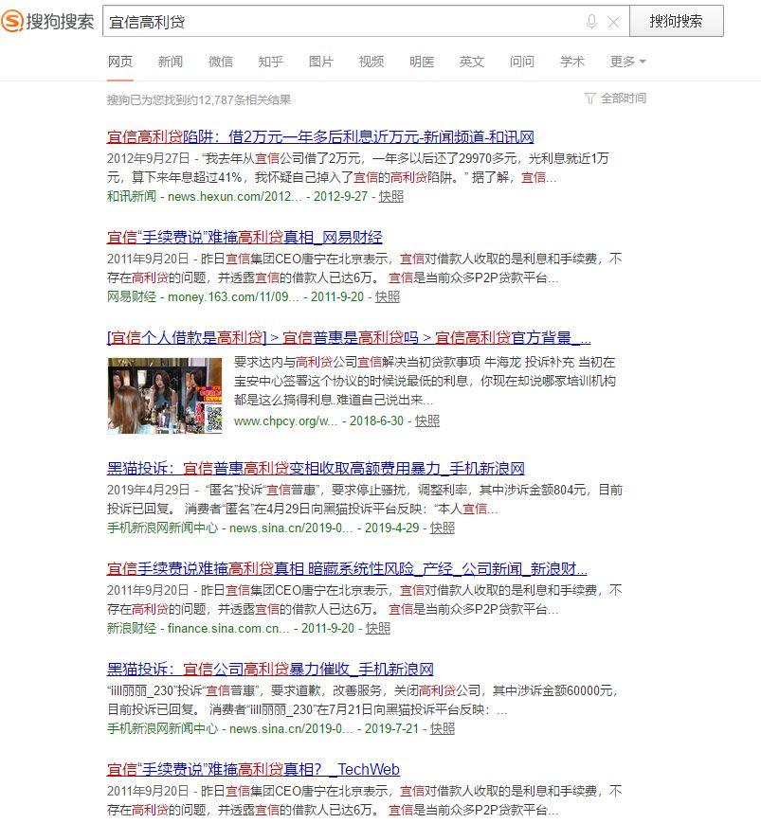Switch to the 新闻 tab

click(x=171, y=62)
